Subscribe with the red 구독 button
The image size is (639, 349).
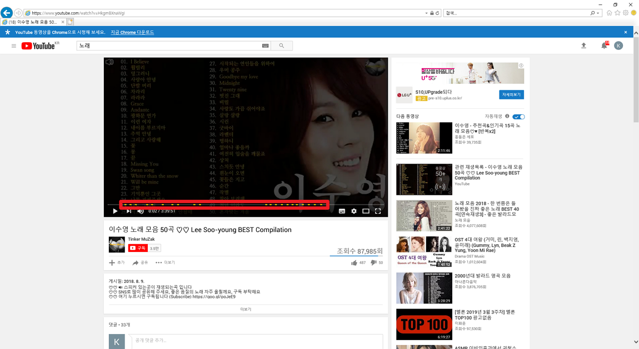pos(138,248)
